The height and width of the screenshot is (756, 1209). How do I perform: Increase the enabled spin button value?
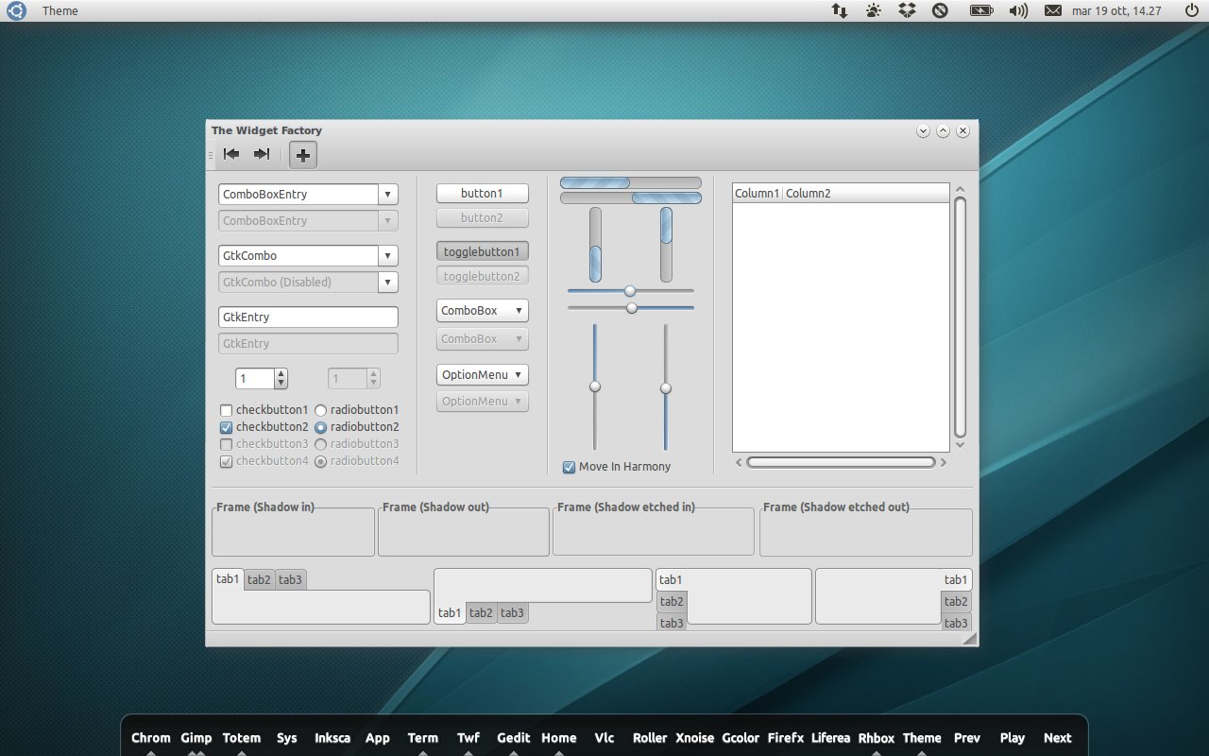point(281,374)
